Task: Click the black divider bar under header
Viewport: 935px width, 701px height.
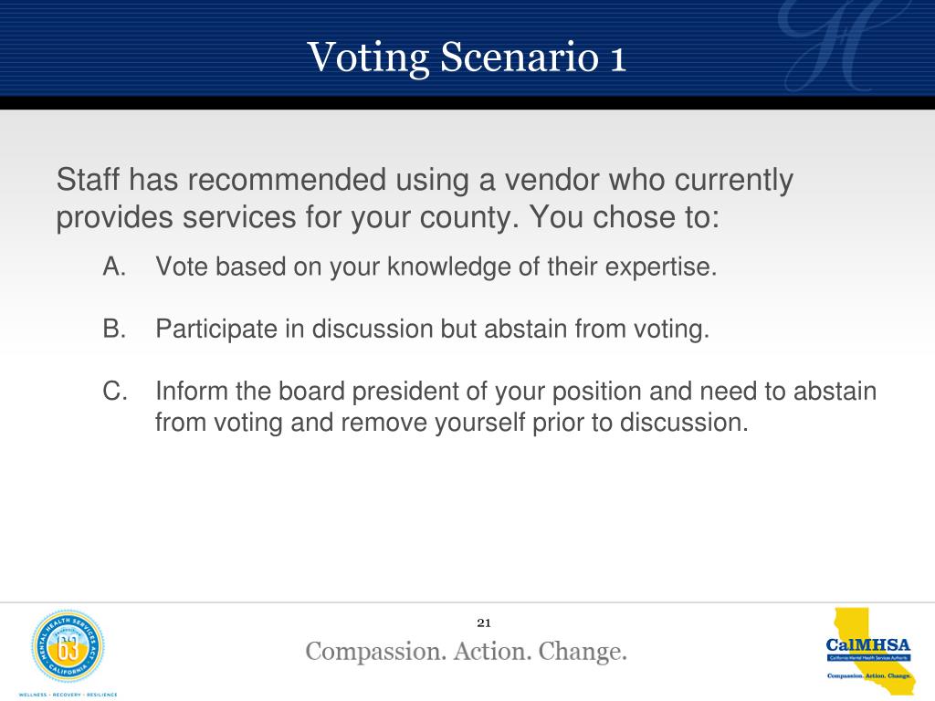Action: (467, 102)
